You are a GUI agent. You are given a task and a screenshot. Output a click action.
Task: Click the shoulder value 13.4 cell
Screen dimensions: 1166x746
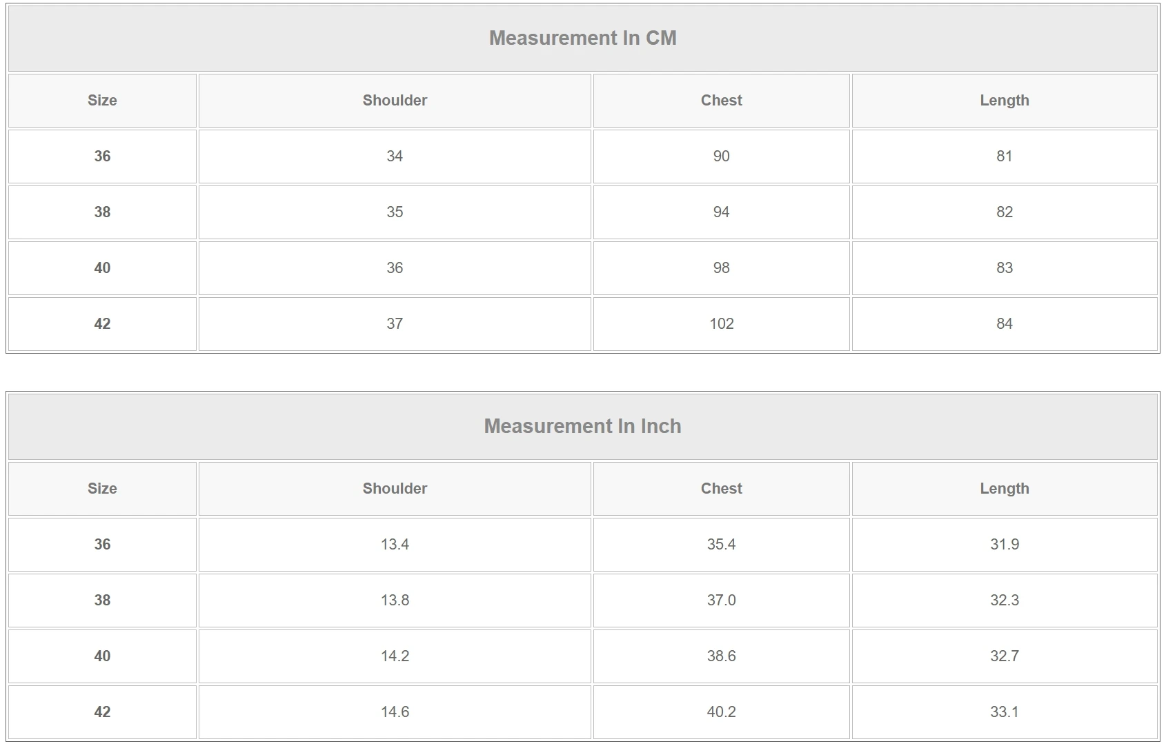[395, 545]
